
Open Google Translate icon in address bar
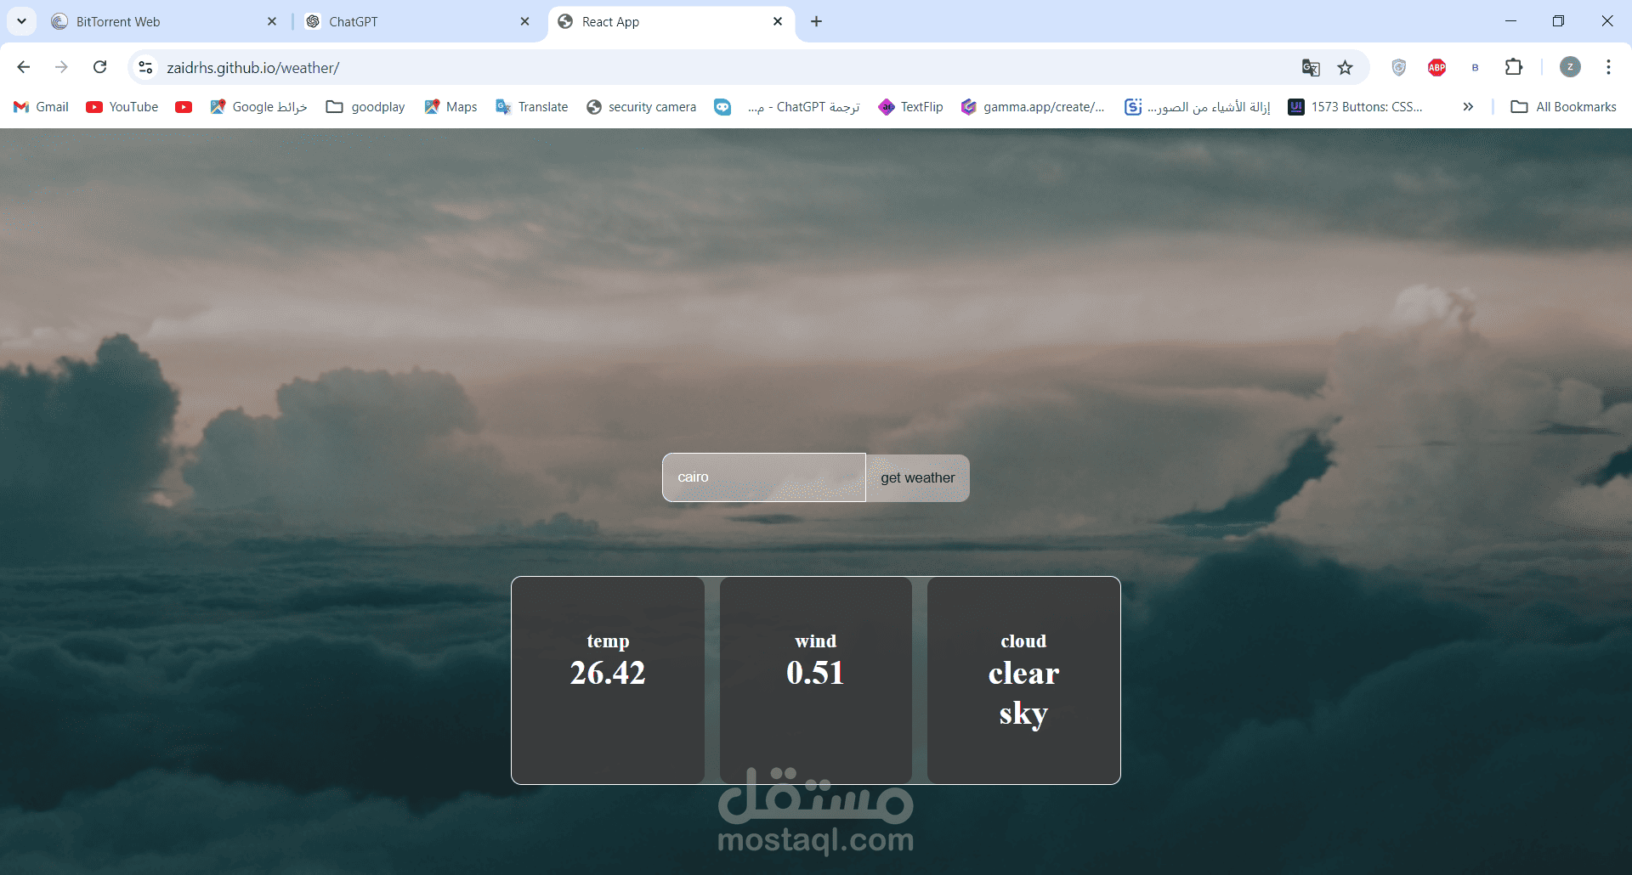click(x=1311, y=67)
